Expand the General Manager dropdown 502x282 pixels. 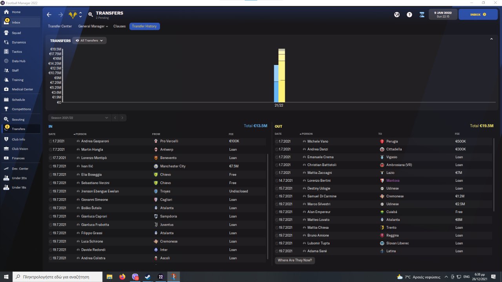[x=93, y=26]
